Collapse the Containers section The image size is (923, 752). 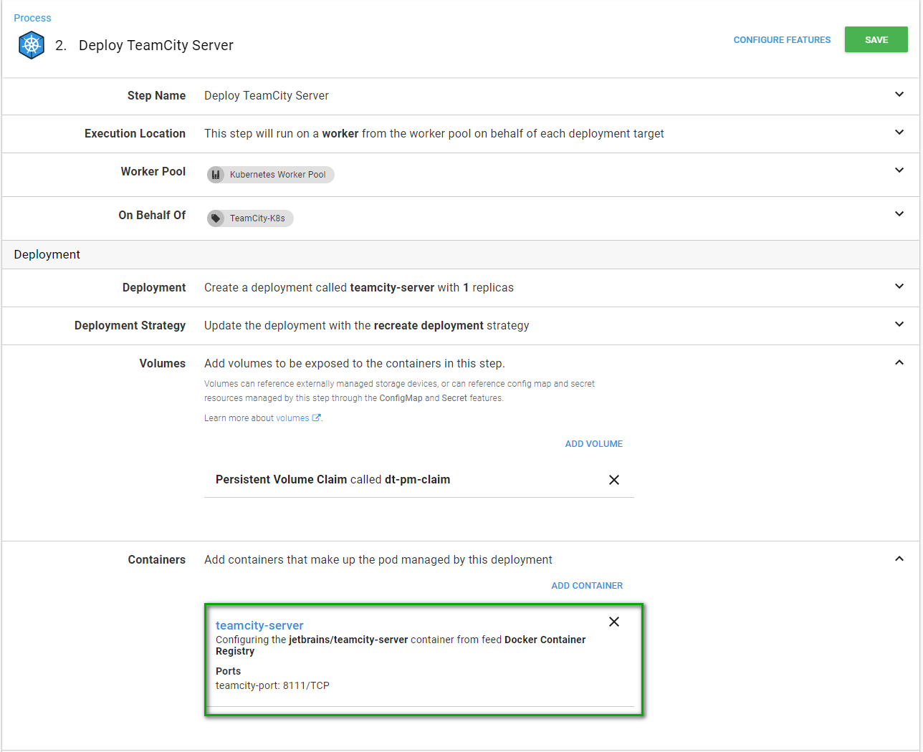899,559
